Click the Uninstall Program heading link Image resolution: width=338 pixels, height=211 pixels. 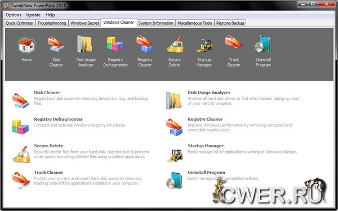pos(206,172)
